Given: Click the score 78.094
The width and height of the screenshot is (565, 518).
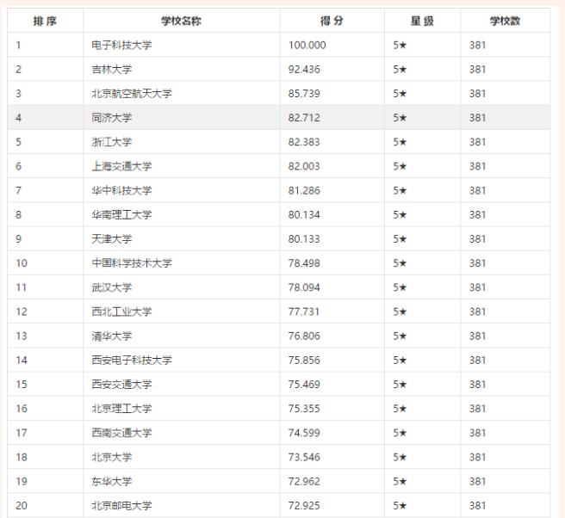Looking at the screenshot, I should (x=304, y=287).
